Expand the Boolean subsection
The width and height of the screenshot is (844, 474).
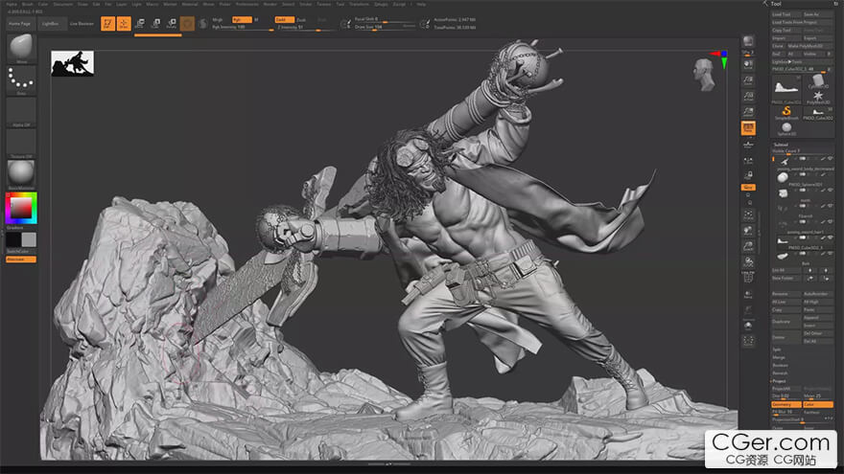780,365
